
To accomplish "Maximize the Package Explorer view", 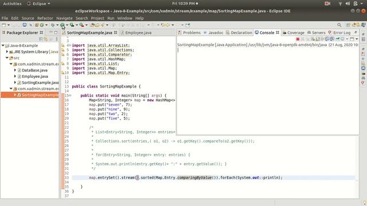I will point(56,32).
